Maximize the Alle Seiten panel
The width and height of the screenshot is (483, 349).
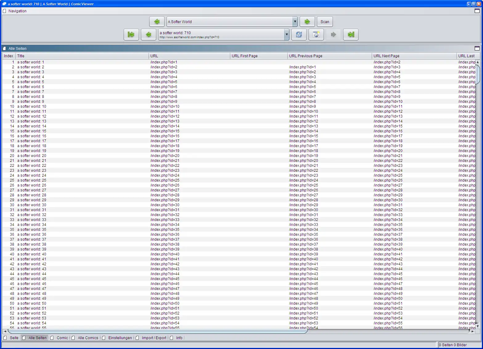(477, 48)
